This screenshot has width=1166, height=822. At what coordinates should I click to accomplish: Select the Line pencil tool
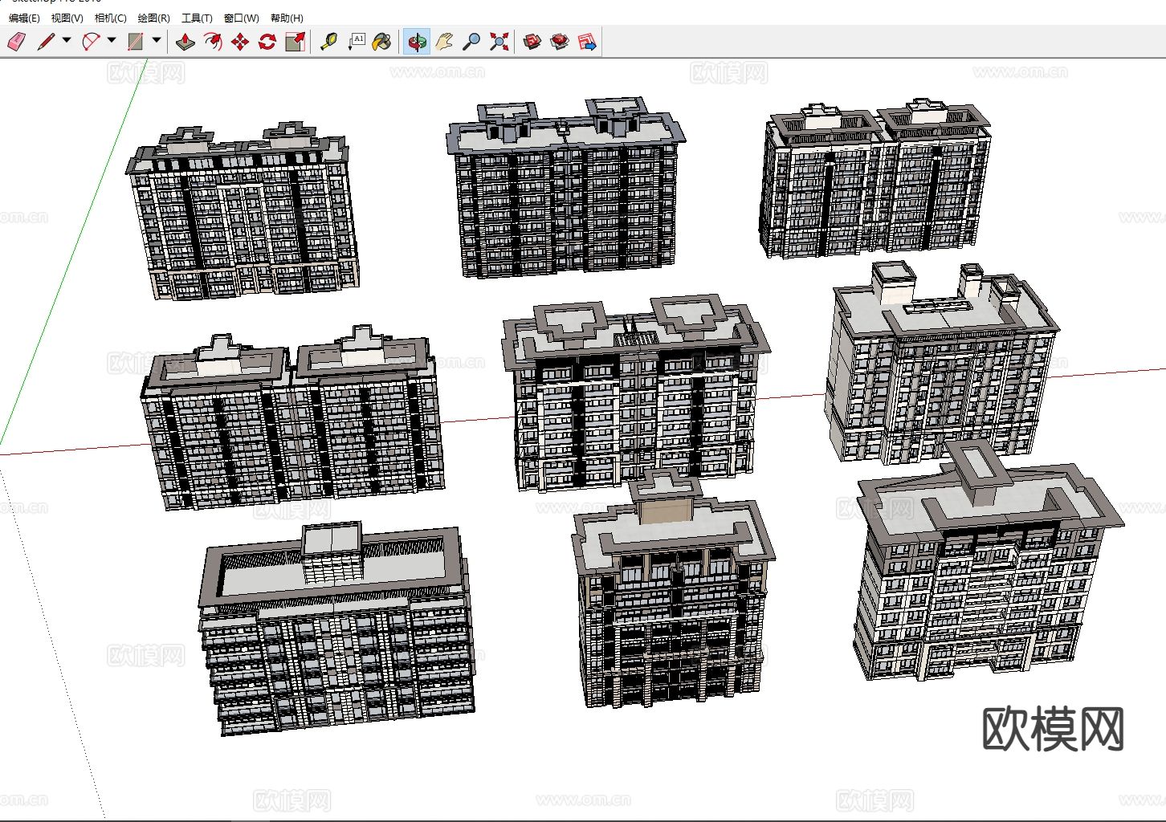pos(45,42)
